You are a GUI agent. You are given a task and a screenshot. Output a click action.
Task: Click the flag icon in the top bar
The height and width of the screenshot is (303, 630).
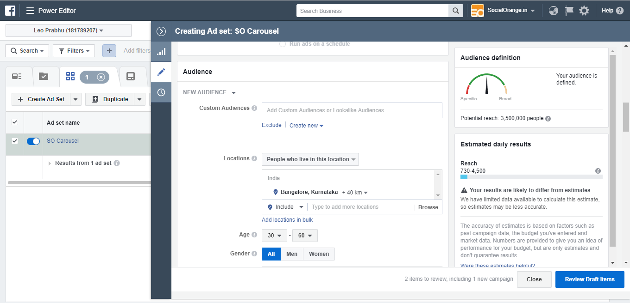click(568, 10)
